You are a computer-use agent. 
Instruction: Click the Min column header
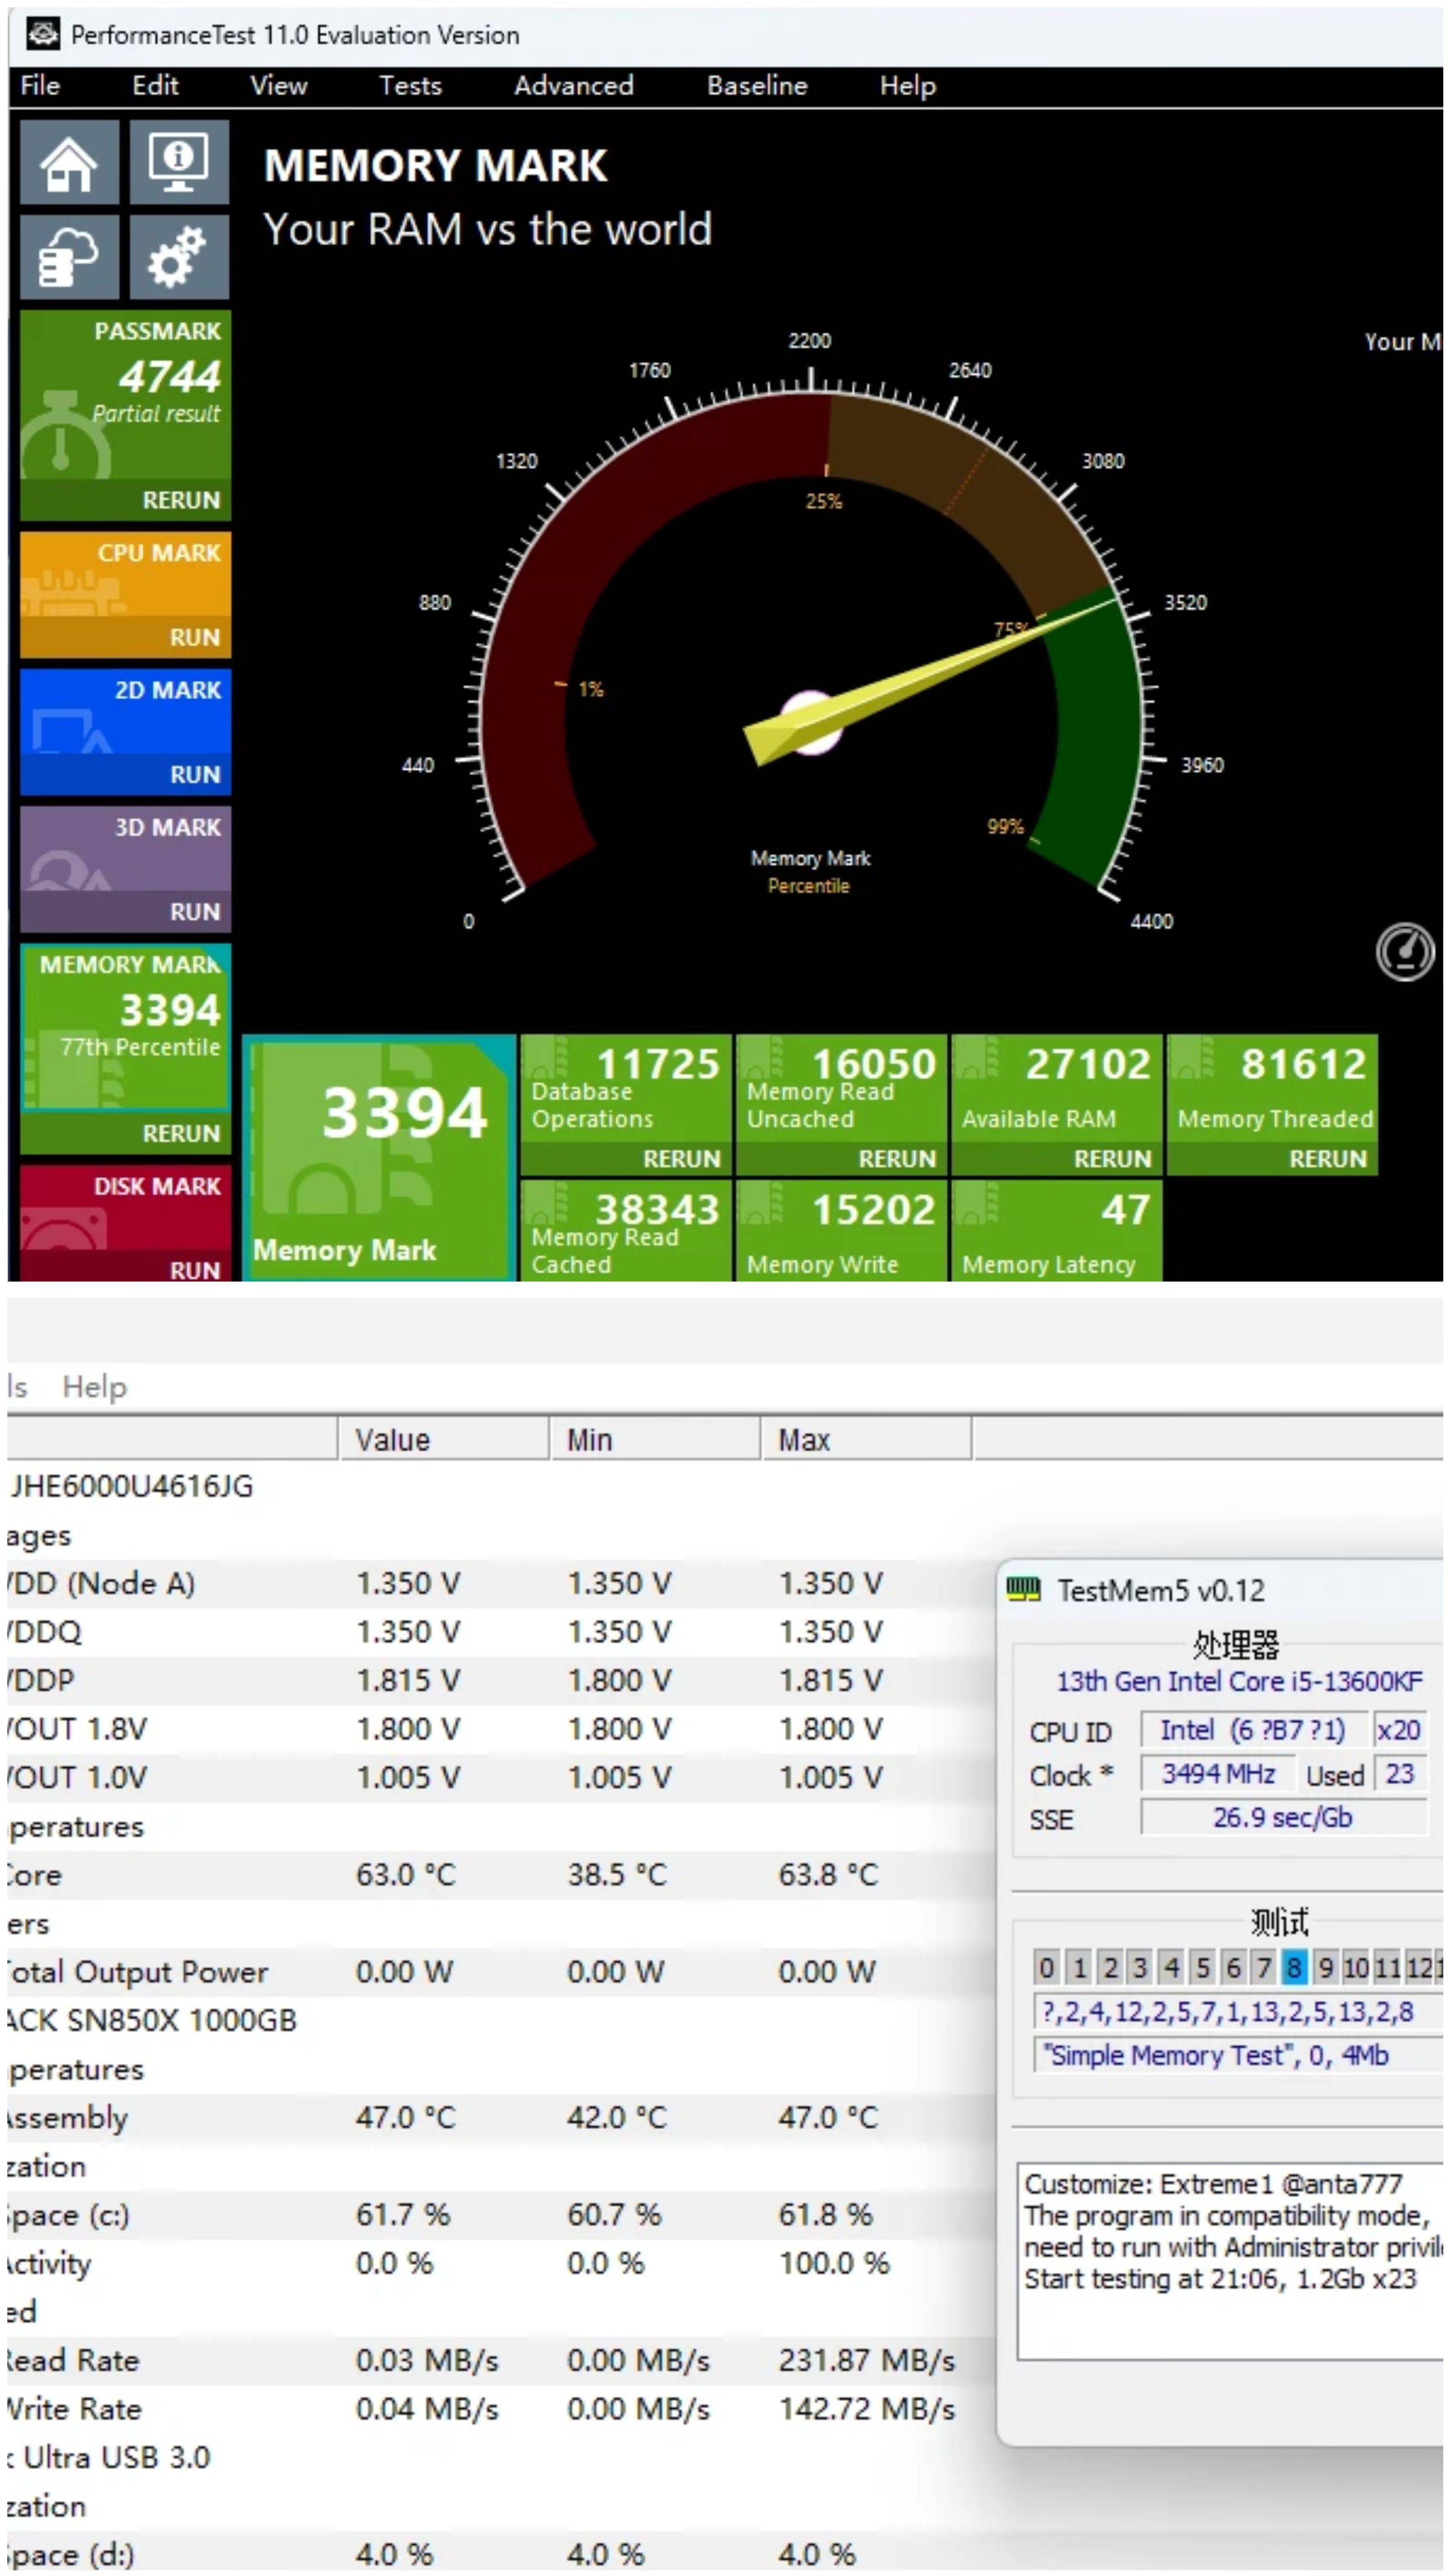click(x=655, y=1439)
